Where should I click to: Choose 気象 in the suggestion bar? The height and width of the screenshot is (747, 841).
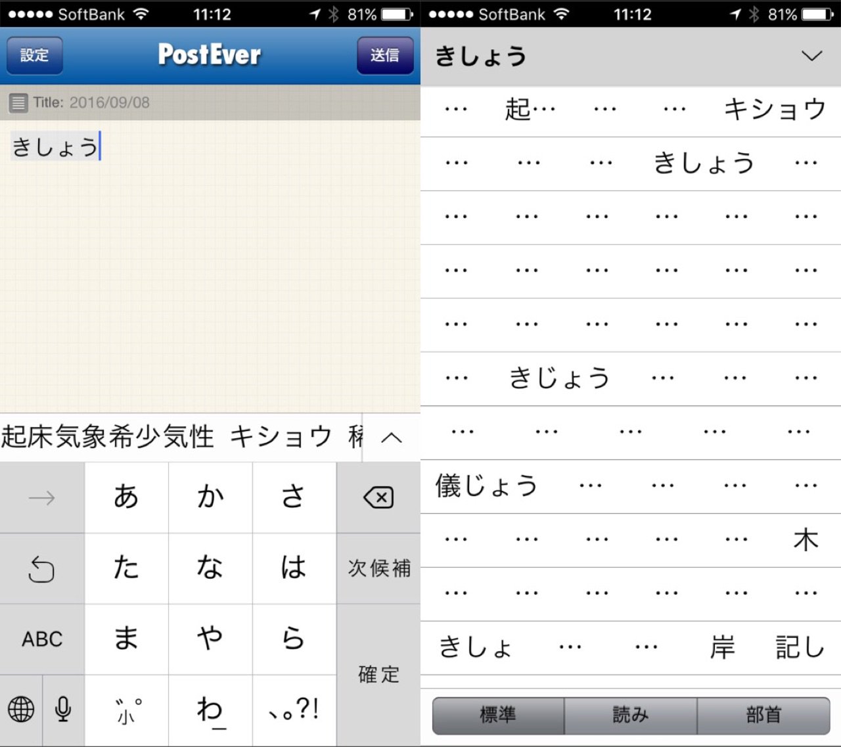(81, 437)
